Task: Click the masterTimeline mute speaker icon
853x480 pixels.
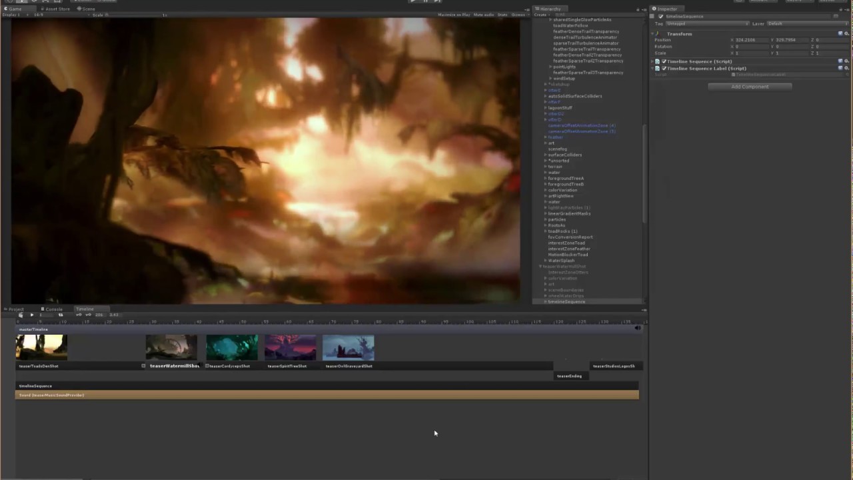Action: click(637, 328)
